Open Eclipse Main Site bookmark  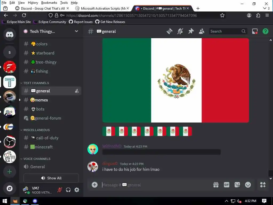coord(17,22)
